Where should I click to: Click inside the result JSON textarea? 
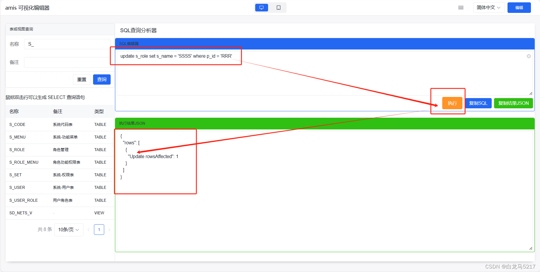[325, 190]
